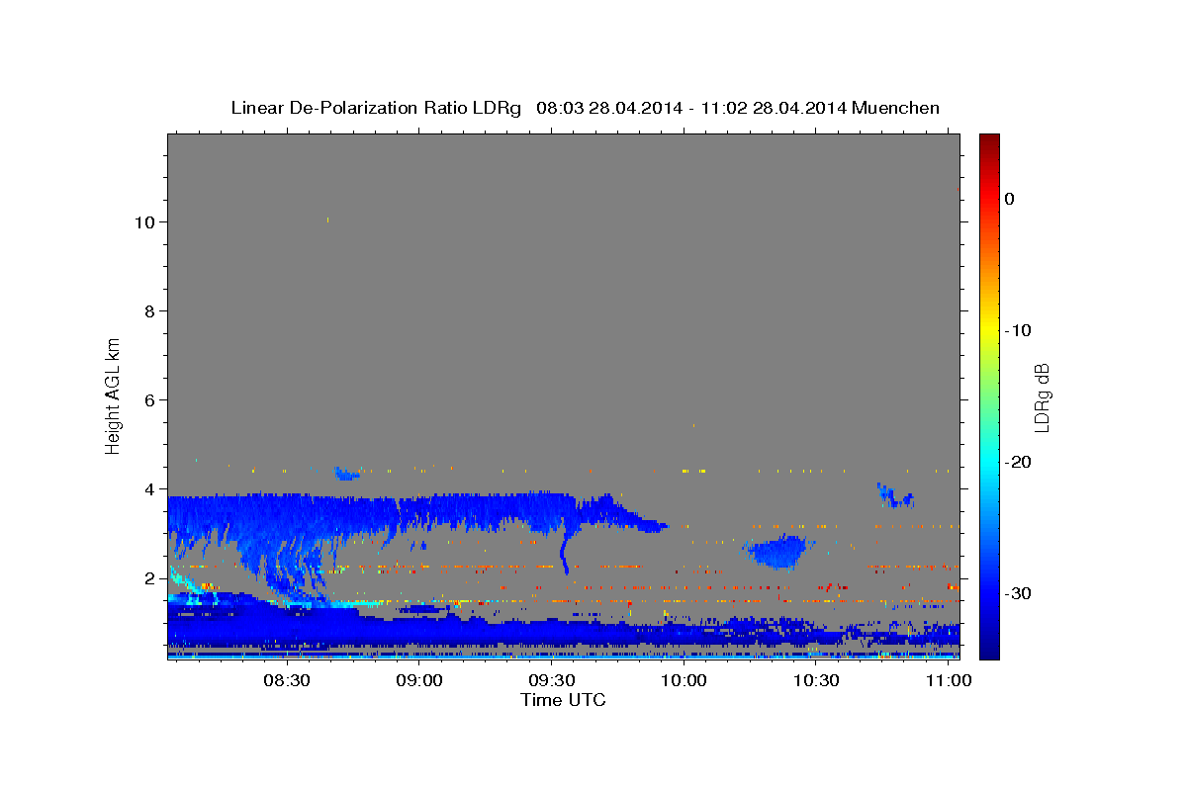Screen dimensions: 1187x791
Task: Click the height tick label 8
Action: click(x=149, y=311)
